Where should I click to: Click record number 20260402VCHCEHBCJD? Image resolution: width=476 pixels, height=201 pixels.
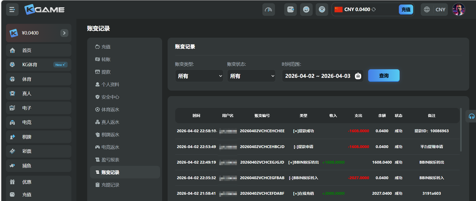click(262, 147)
